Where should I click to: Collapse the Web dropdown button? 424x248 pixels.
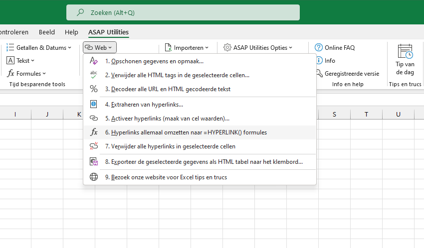pos(99,47)
